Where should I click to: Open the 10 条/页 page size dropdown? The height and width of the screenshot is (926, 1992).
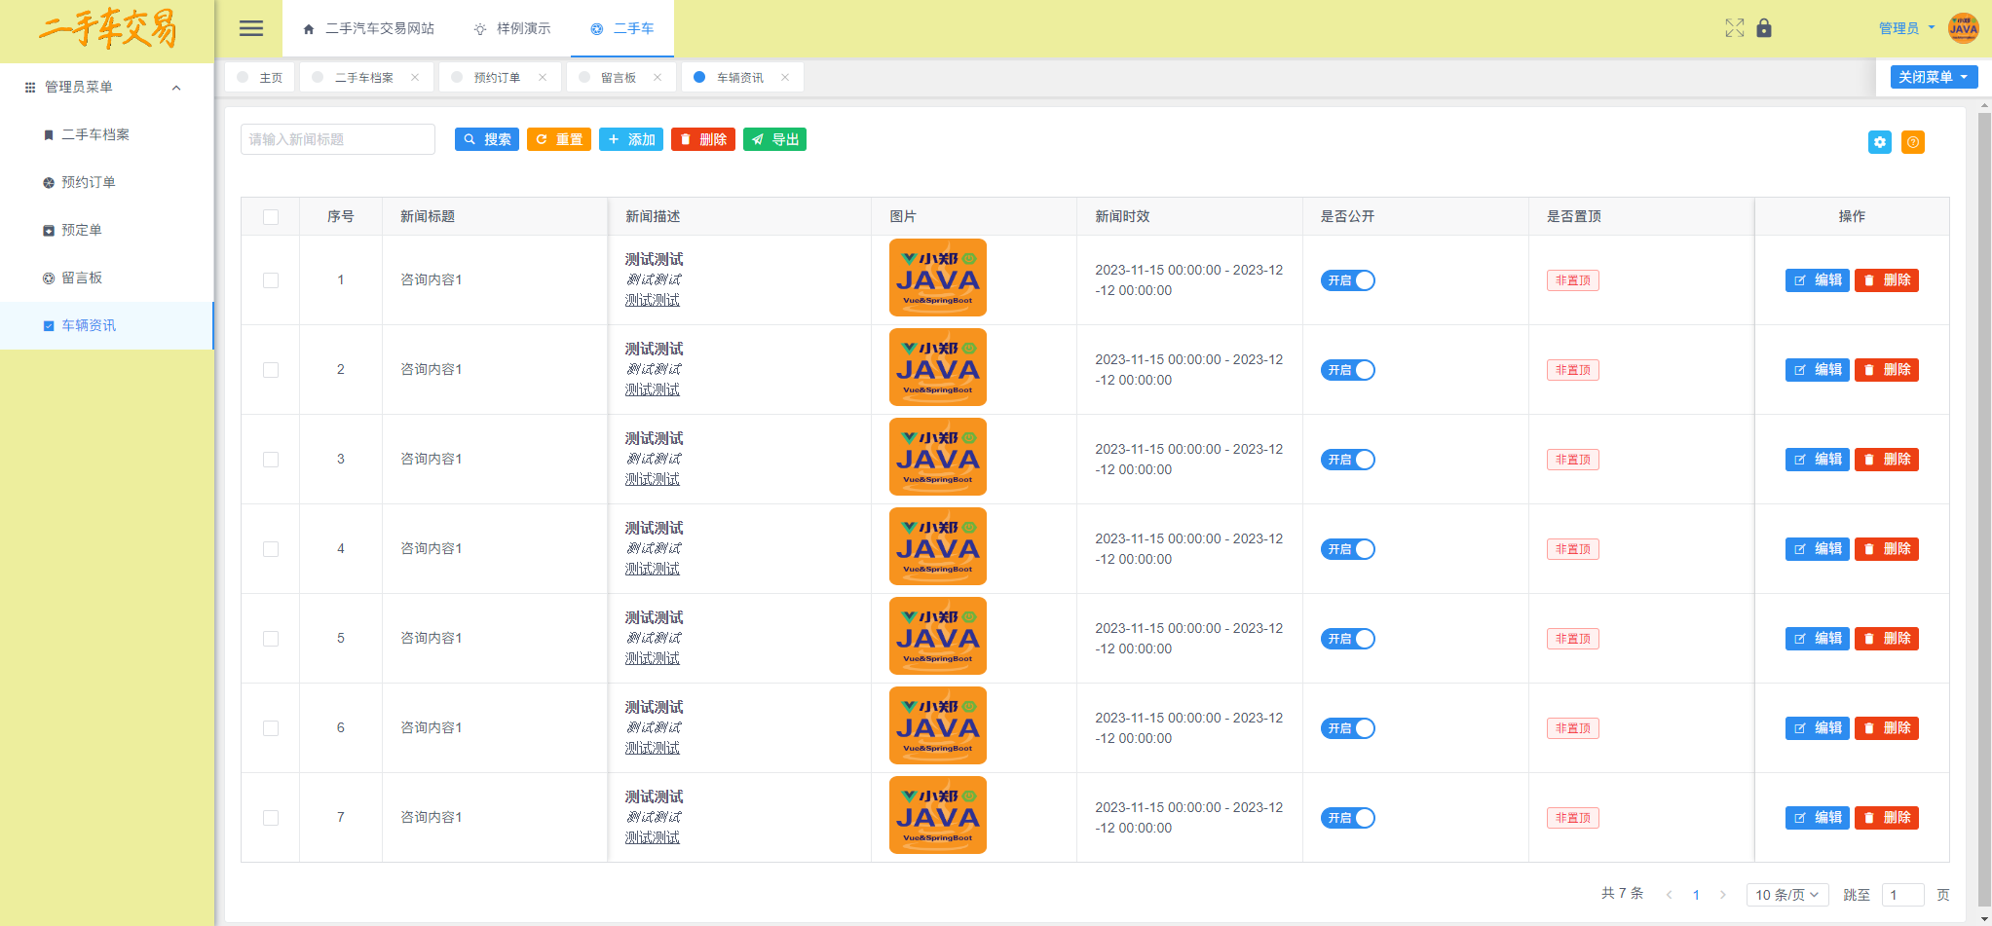point(1786,895)
